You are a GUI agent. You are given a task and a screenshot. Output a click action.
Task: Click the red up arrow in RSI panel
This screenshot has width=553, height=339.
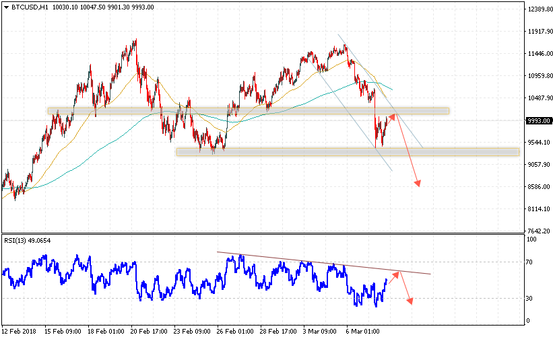(x=394, y=277)
